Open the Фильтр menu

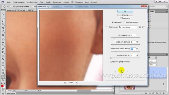(66, 2)
